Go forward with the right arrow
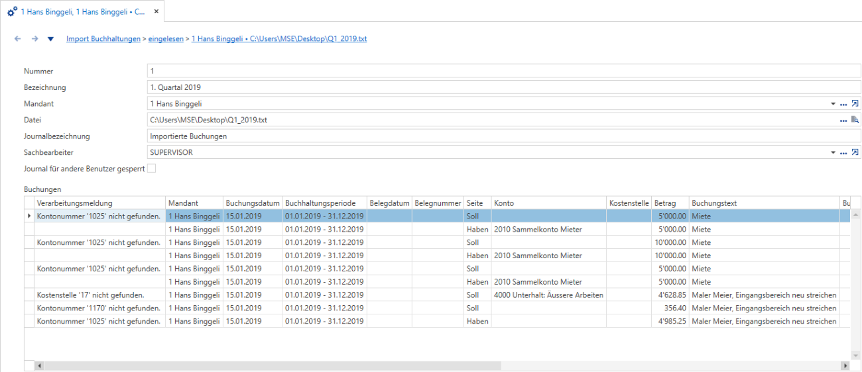This screenshot has height=372, width=862. (x=34, y=39)
